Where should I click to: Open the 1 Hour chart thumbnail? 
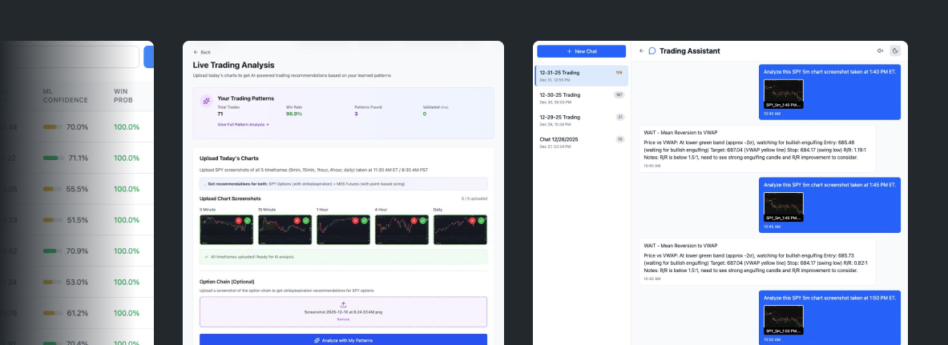point(343,230)
